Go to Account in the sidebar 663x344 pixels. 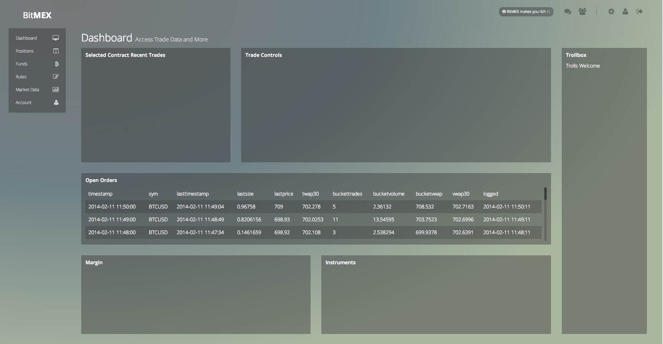(x=24, y=103)
